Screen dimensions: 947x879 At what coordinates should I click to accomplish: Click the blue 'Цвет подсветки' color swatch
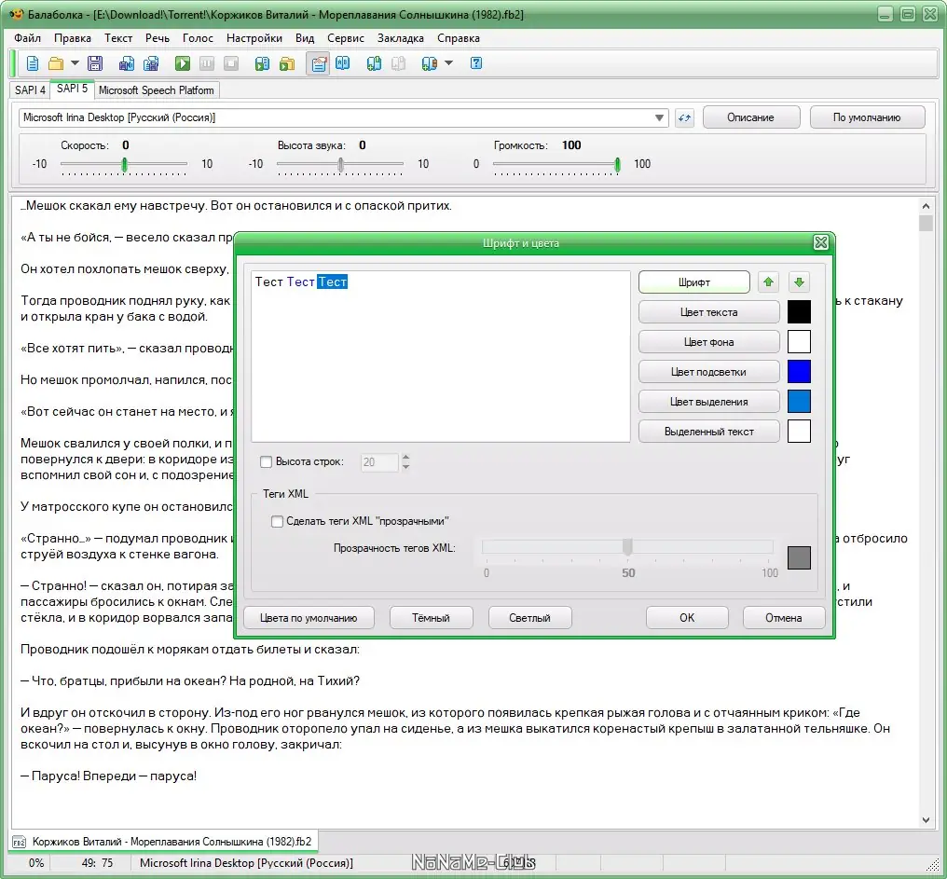click(x=799, y=371)
